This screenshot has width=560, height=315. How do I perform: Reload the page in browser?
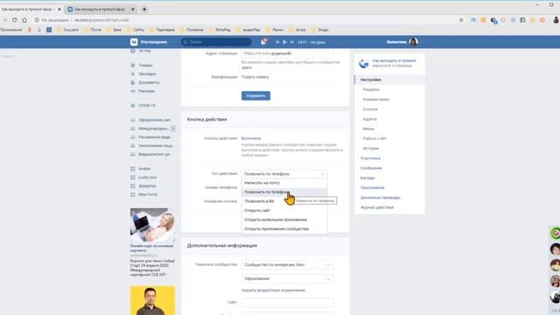15,20
